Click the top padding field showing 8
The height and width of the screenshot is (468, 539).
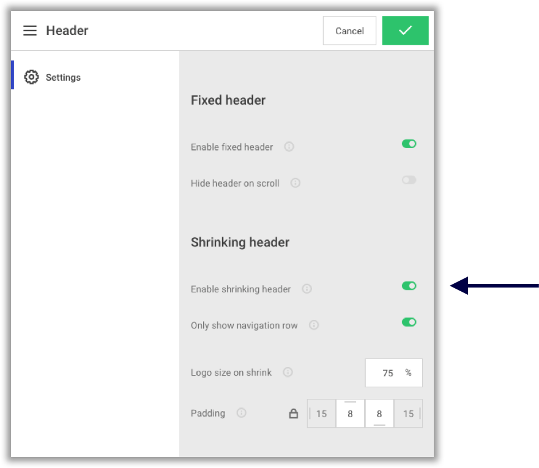point(350,414)
